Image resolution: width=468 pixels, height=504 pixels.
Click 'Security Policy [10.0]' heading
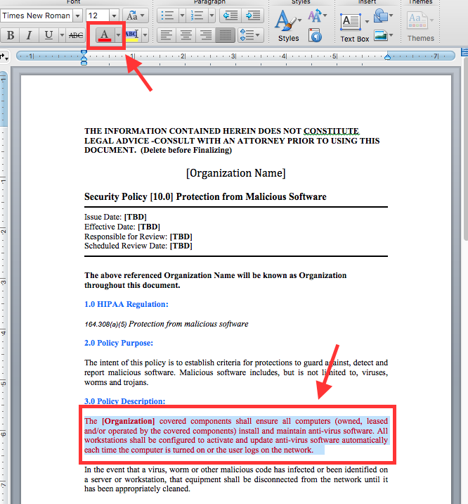(205, 196)
